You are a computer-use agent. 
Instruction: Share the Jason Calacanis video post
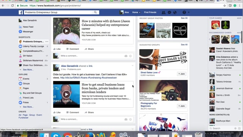[x=89, y=49]
